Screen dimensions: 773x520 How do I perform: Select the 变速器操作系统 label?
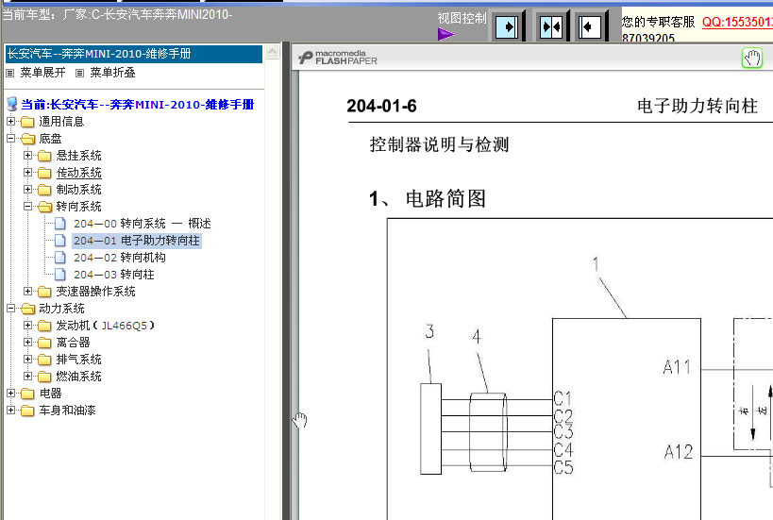click(x=95, y=292)
